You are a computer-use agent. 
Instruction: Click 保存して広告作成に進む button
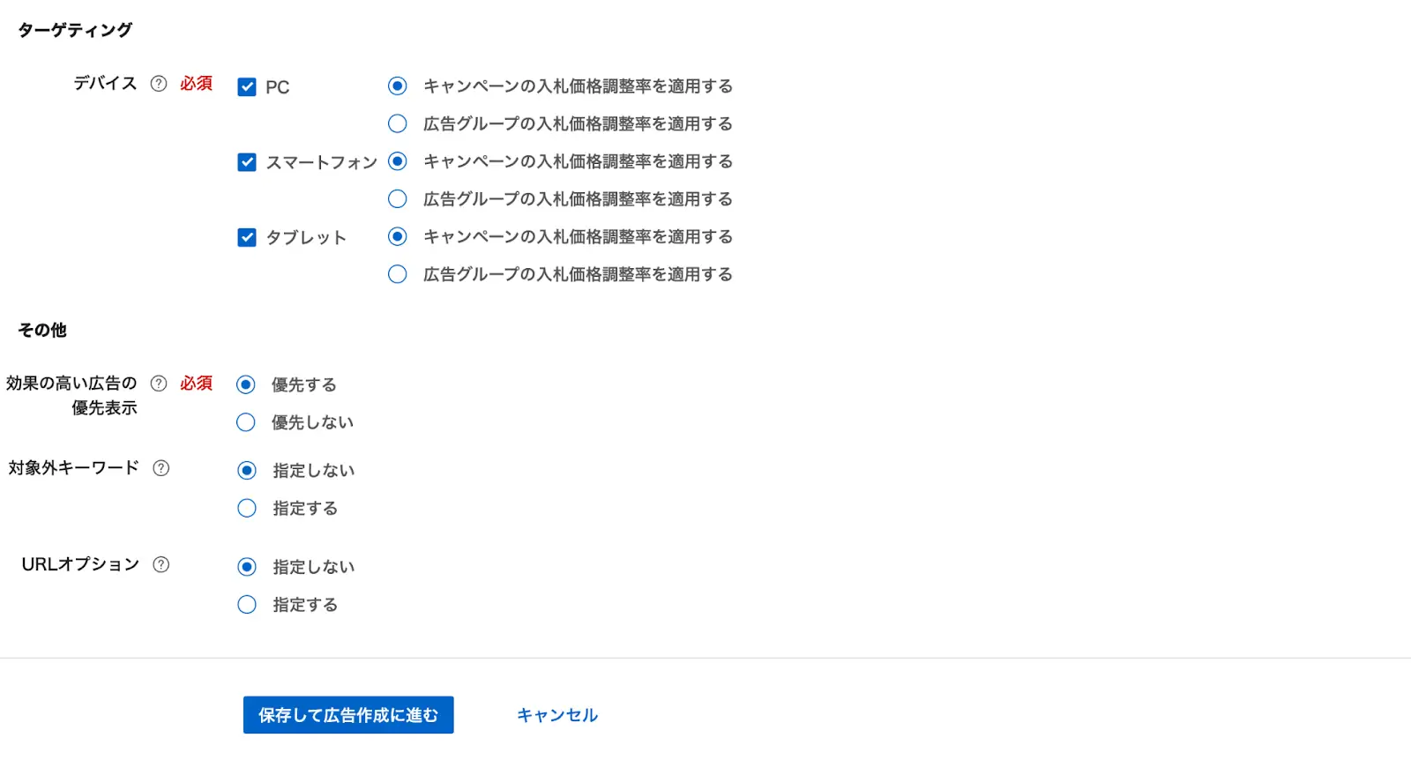tap(347, 715)
